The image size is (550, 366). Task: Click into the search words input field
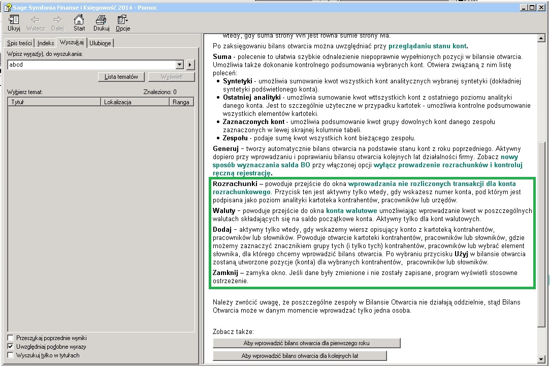pyautogui.click(x=92, y=65)
